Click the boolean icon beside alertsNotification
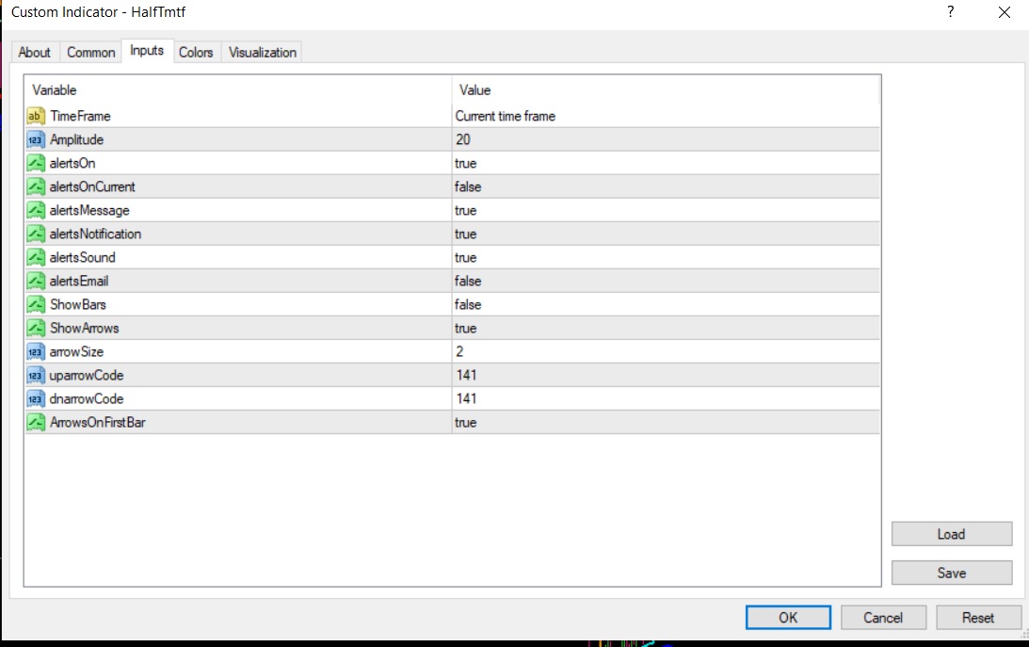The height and width of the screenshot is (647, 1029). tap(36, 235)
